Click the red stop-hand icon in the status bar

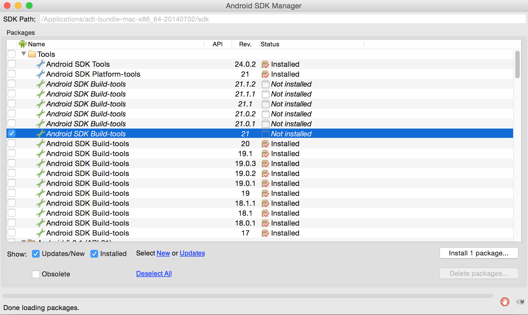click(504, 302)
